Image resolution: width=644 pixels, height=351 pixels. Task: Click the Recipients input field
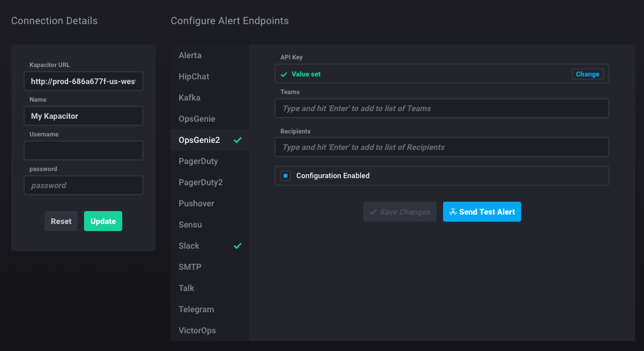441,147
